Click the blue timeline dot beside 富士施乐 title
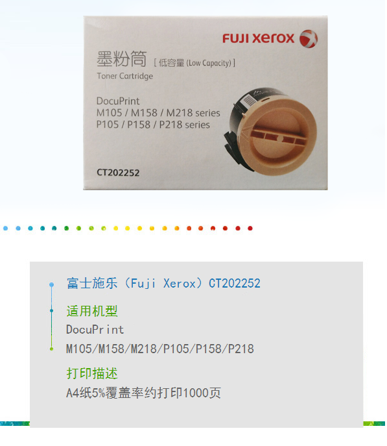The image size is (387, 446). pyautogui.click(x=51, y=284)
